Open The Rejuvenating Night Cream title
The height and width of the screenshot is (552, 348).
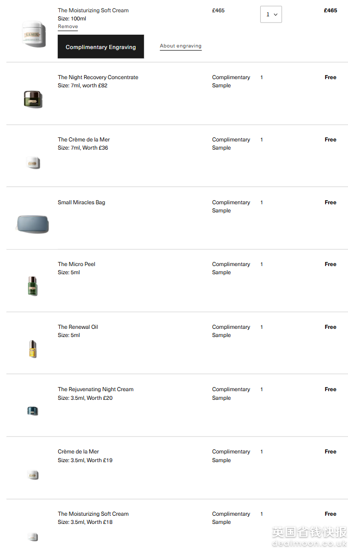(x=95, y=390)
